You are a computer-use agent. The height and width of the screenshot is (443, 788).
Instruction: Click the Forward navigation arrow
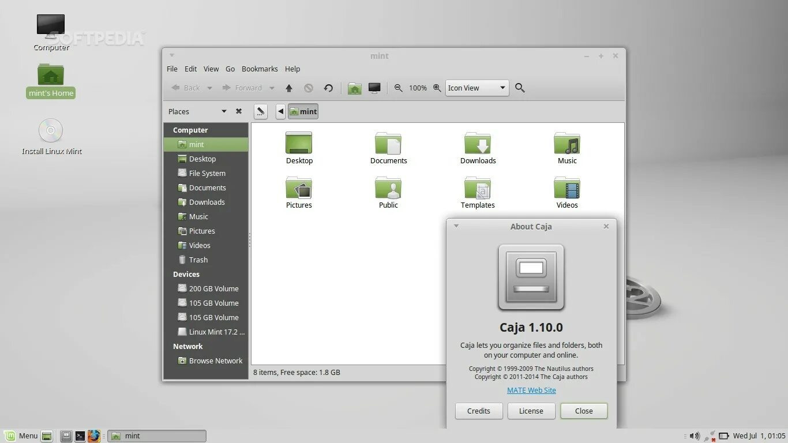tap(243, 88)
